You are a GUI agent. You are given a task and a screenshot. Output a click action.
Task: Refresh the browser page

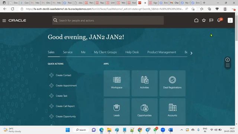click(13, 9)
